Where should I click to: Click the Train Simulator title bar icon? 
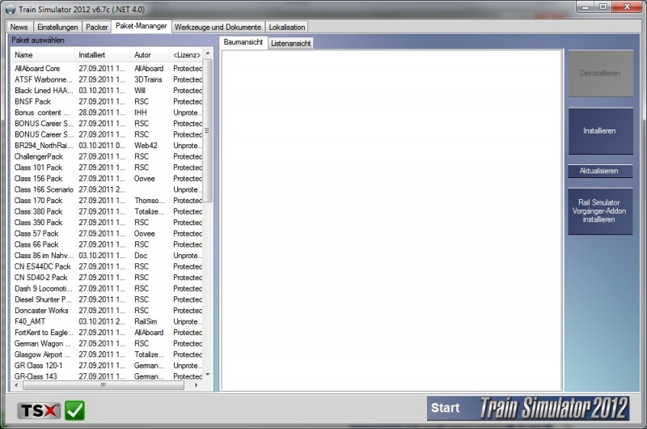(11, 9)
